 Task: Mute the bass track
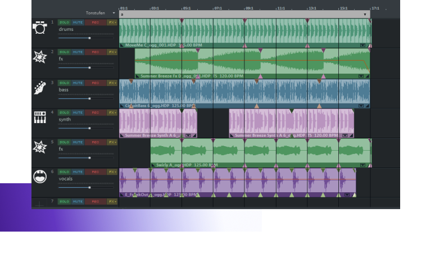click(x=78, y=83)
